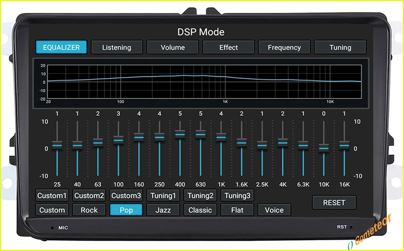Open the Tuning tab
404x251 pixels.
340,47
